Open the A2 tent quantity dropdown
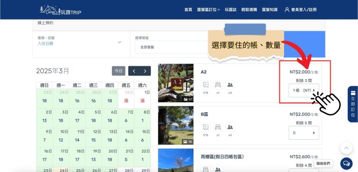358x172 pixels. [x=303, y=90]
